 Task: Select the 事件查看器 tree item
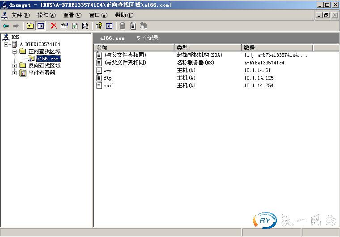[x=42, y=73]
